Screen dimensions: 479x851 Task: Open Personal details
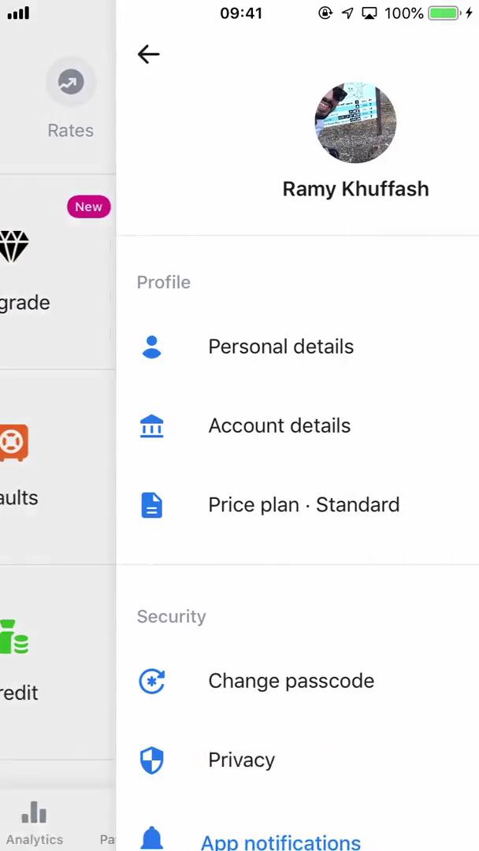click(280, 347)
